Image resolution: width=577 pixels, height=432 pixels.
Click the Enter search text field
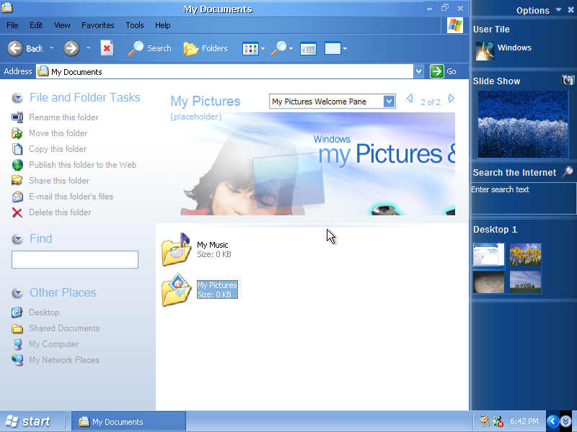click(524, 199)
